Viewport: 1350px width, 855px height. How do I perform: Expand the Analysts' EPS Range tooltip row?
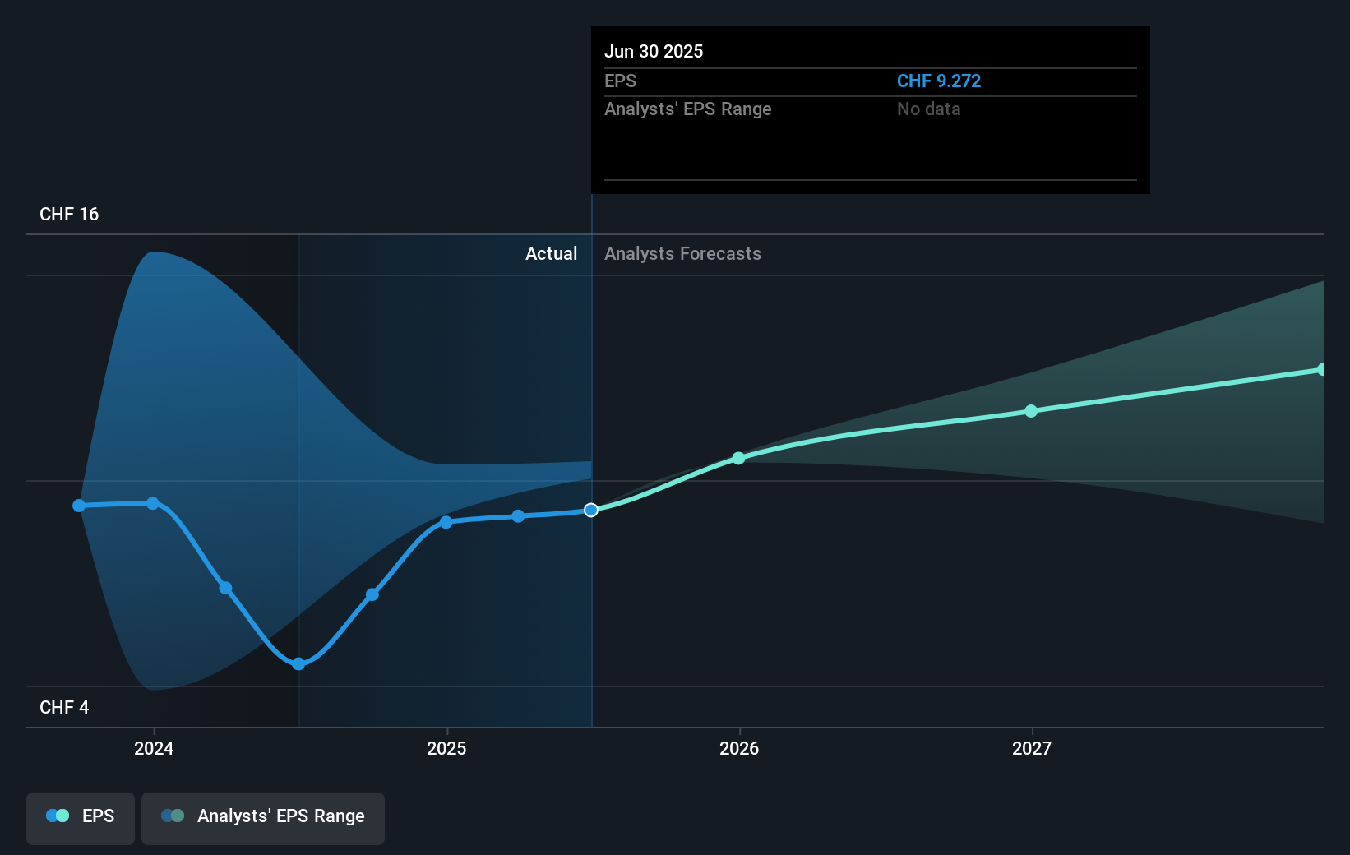tap(688, 109)
